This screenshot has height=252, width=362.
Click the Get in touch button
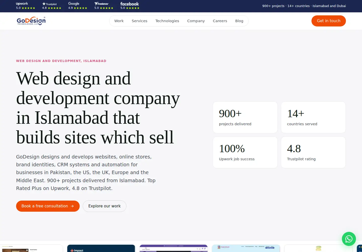click(329, 21)
